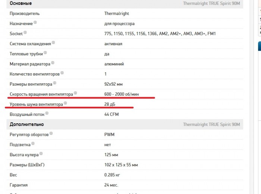The image size is (261, 194).
Task: Select the Thermalright manufacturer value
Action: click(117, 13)
